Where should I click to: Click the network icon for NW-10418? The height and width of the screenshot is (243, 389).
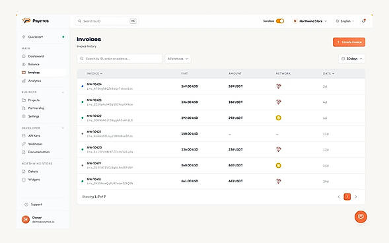tap(278, 181)
